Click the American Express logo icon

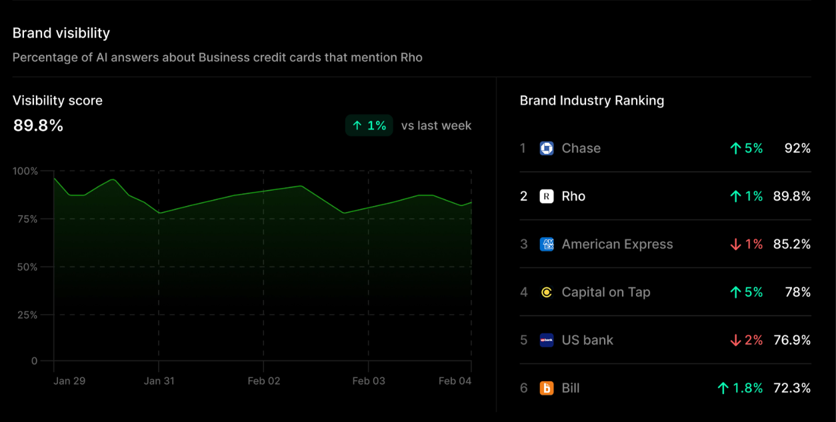[x=547, y=245]
